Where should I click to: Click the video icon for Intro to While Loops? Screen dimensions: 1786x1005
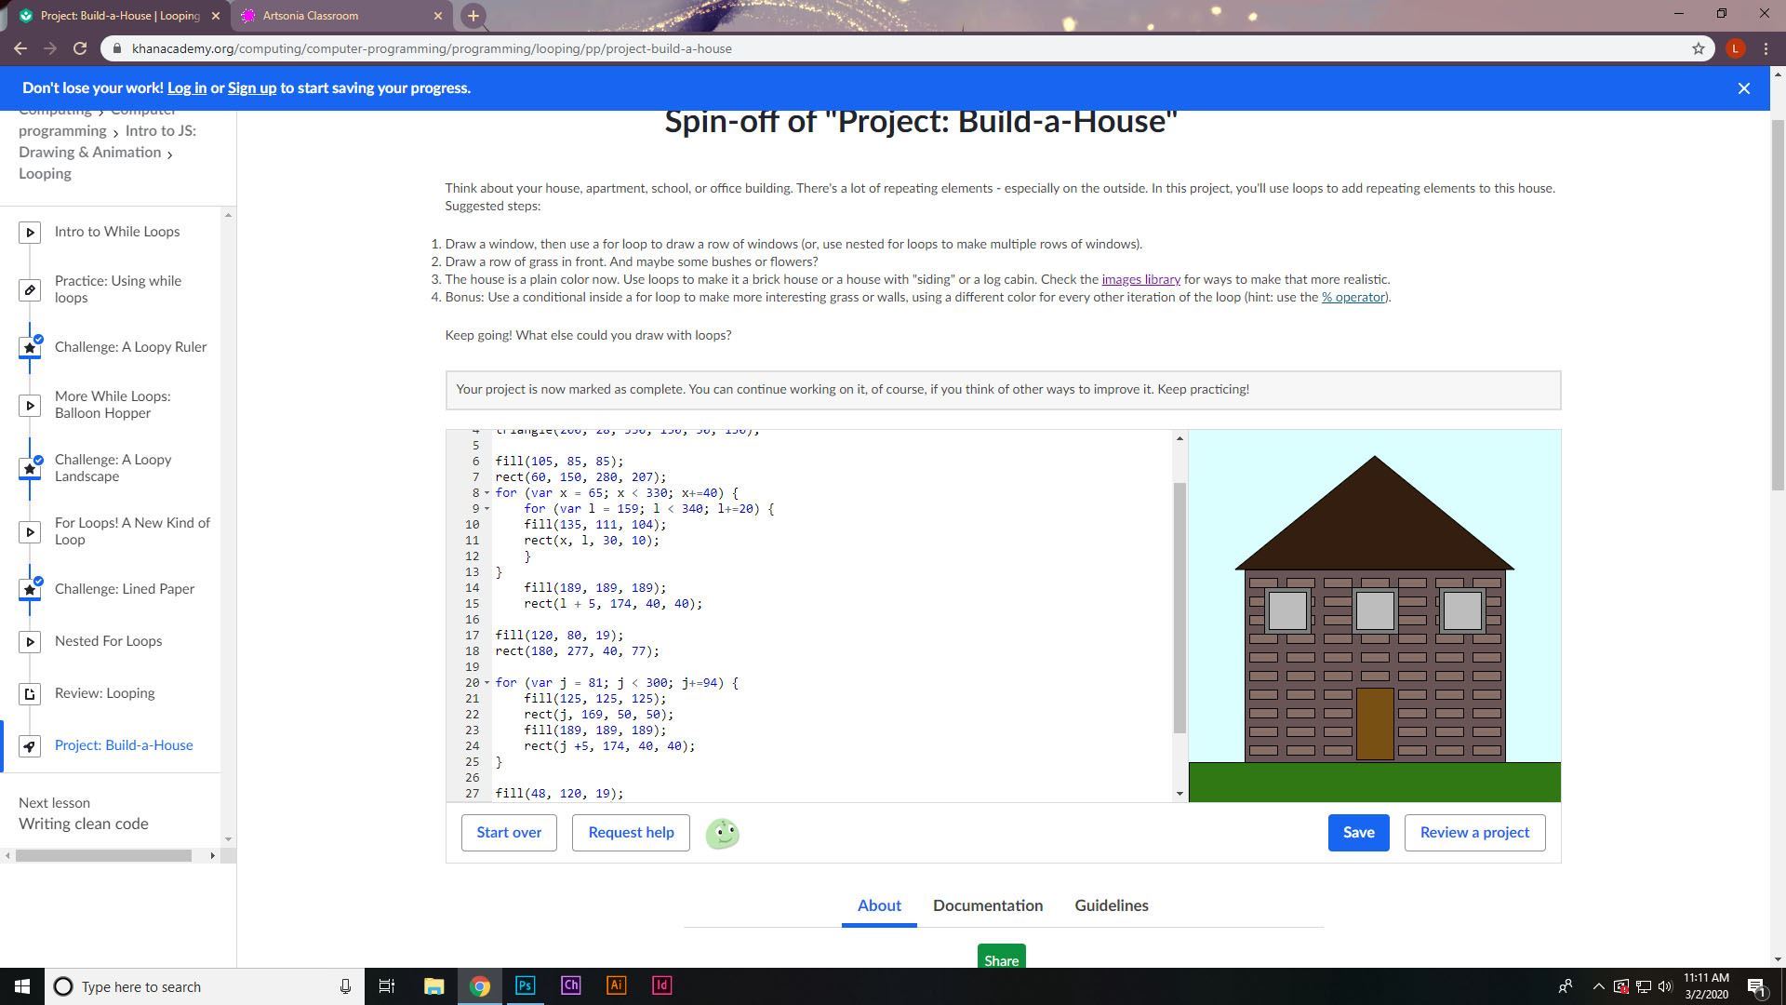pyautogui.click(x=30, y=233)
